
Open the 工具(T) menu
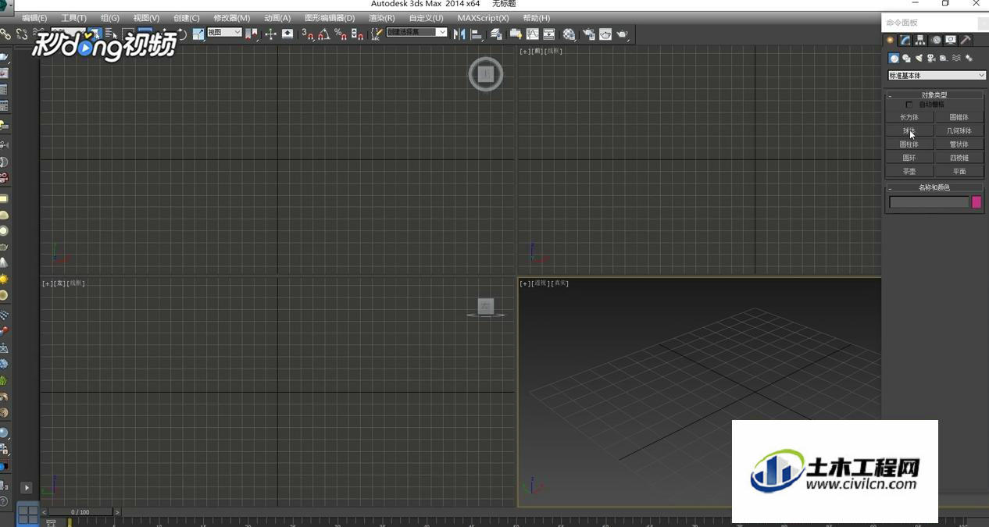[74, 18]
